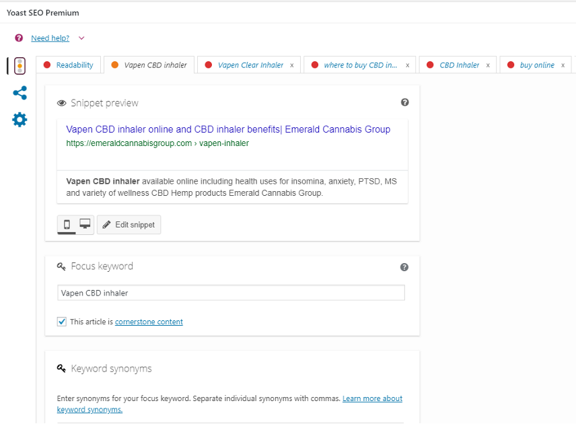The height and width of the screenshot is (428, 576).
Task: Click the Snippet preview eye icon
Action: pyautogui.click(x=61, y=103)
